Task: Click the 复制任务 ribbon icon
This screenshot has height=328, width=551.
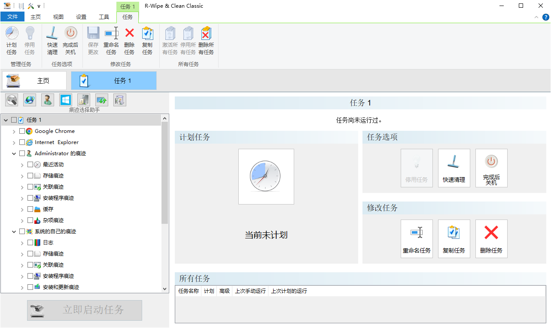Action: click(x=147, y=33)
